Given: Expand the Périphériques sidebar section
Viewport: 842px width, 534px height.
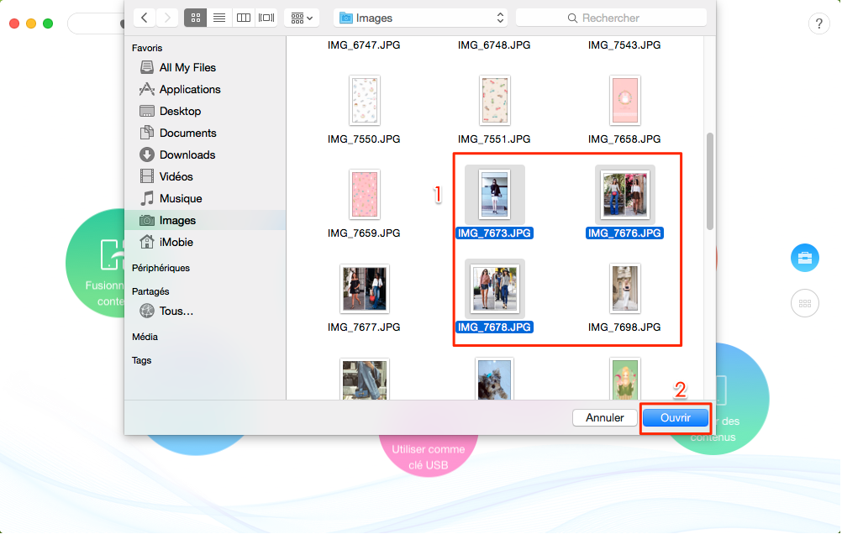Looking at the screenshot, I should pyautogui.click(x=161, y=268).
